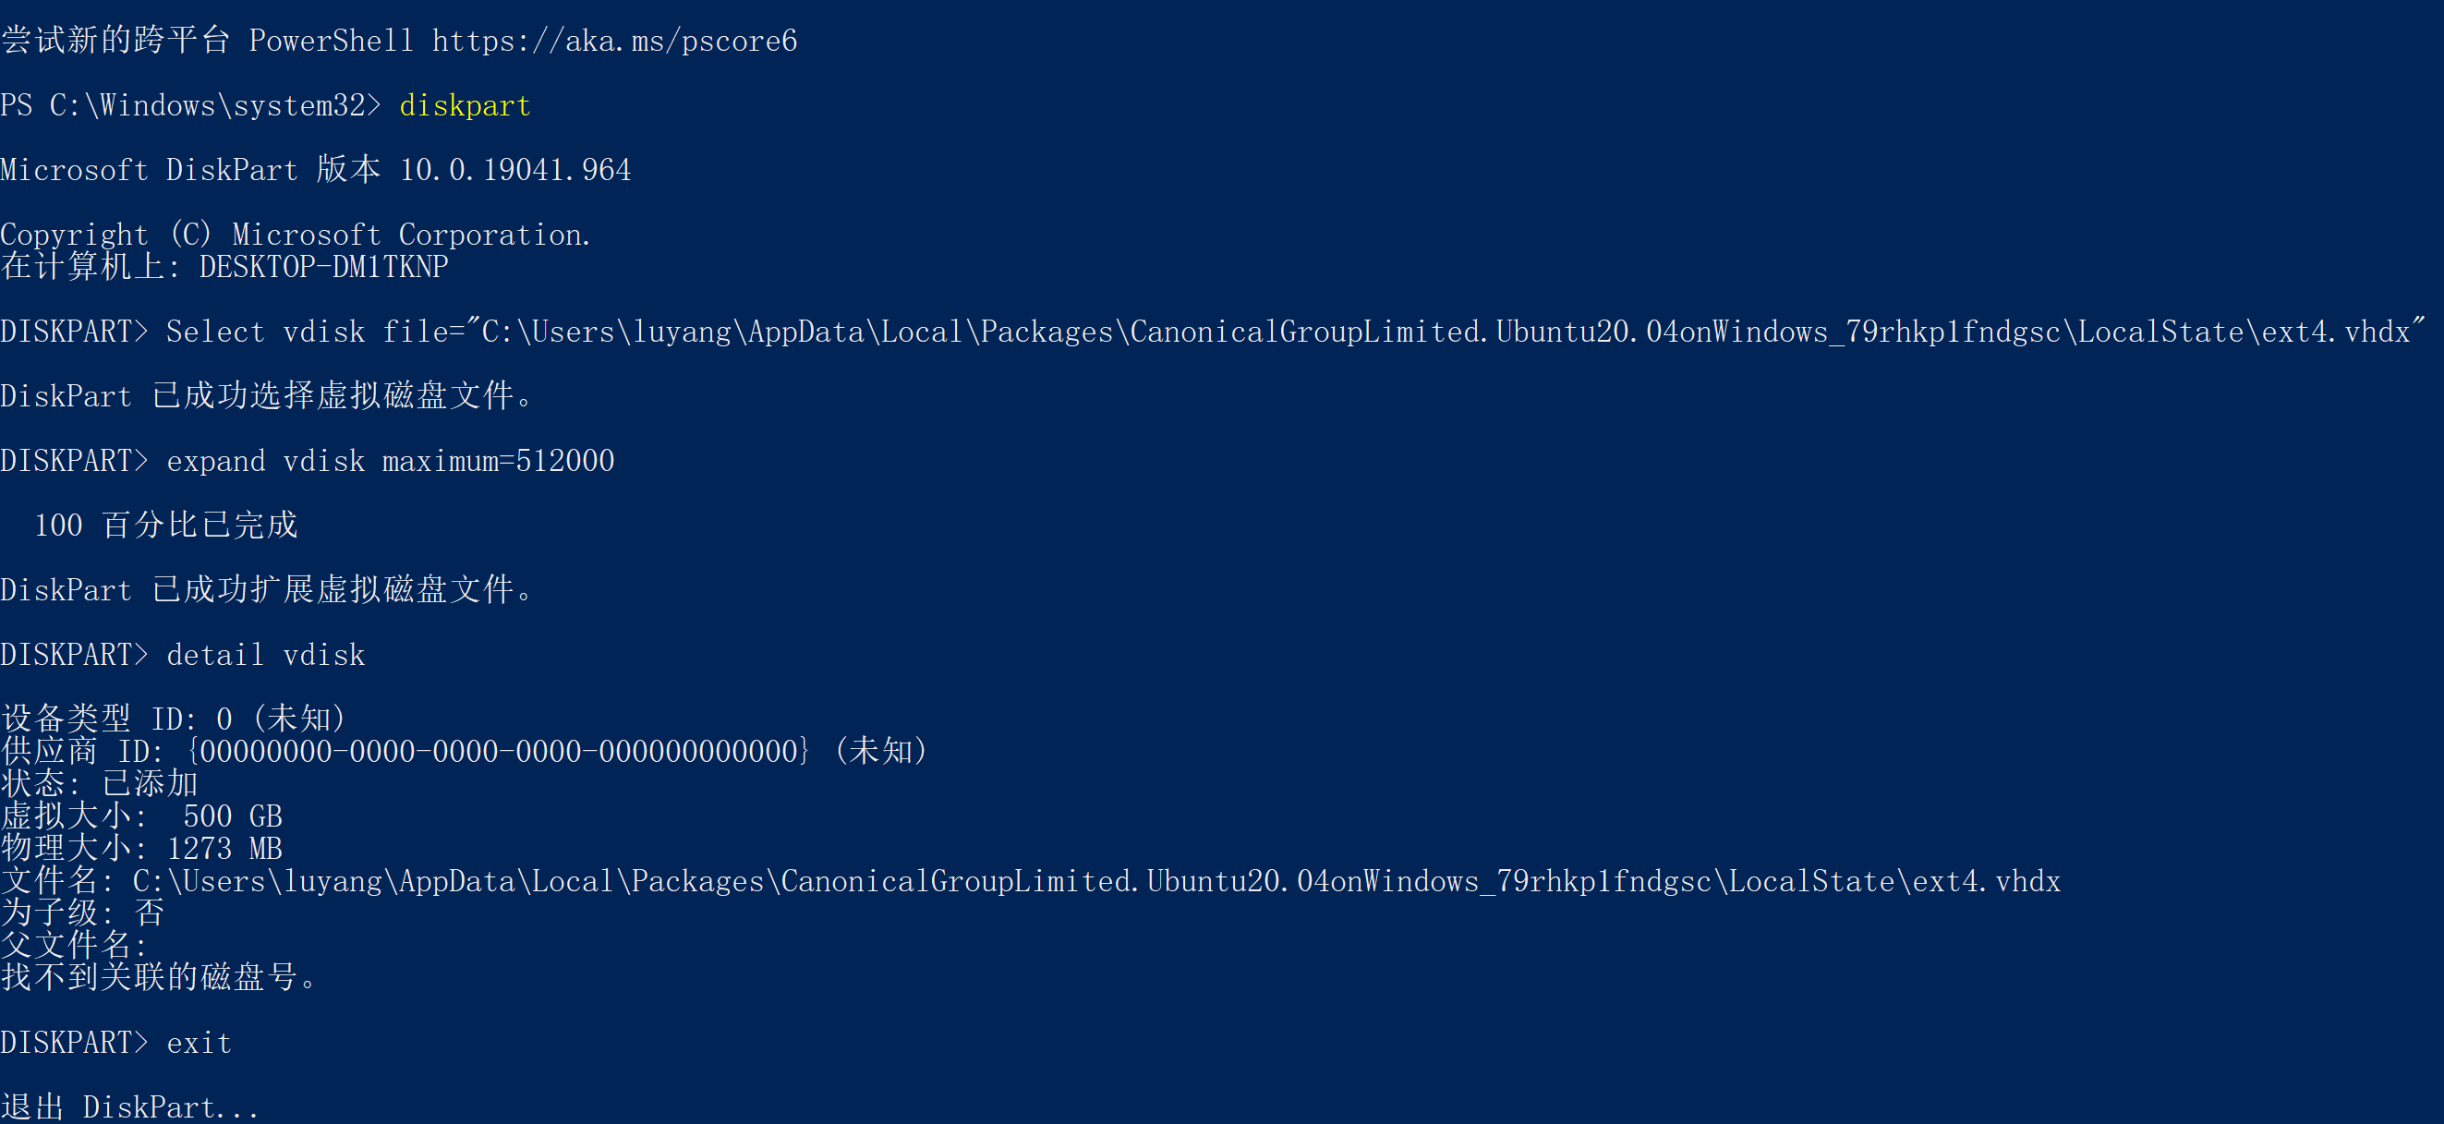Click the physical size 1273 MB value
The image size is (2444, 1124).
pos(224,848)
